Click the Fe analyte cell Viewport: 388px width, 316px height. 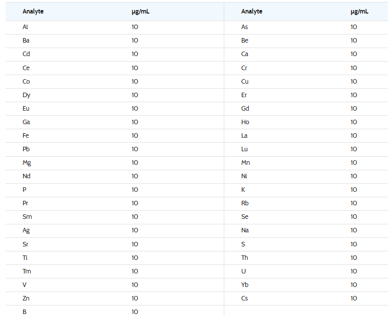click(x=26, y=136)
